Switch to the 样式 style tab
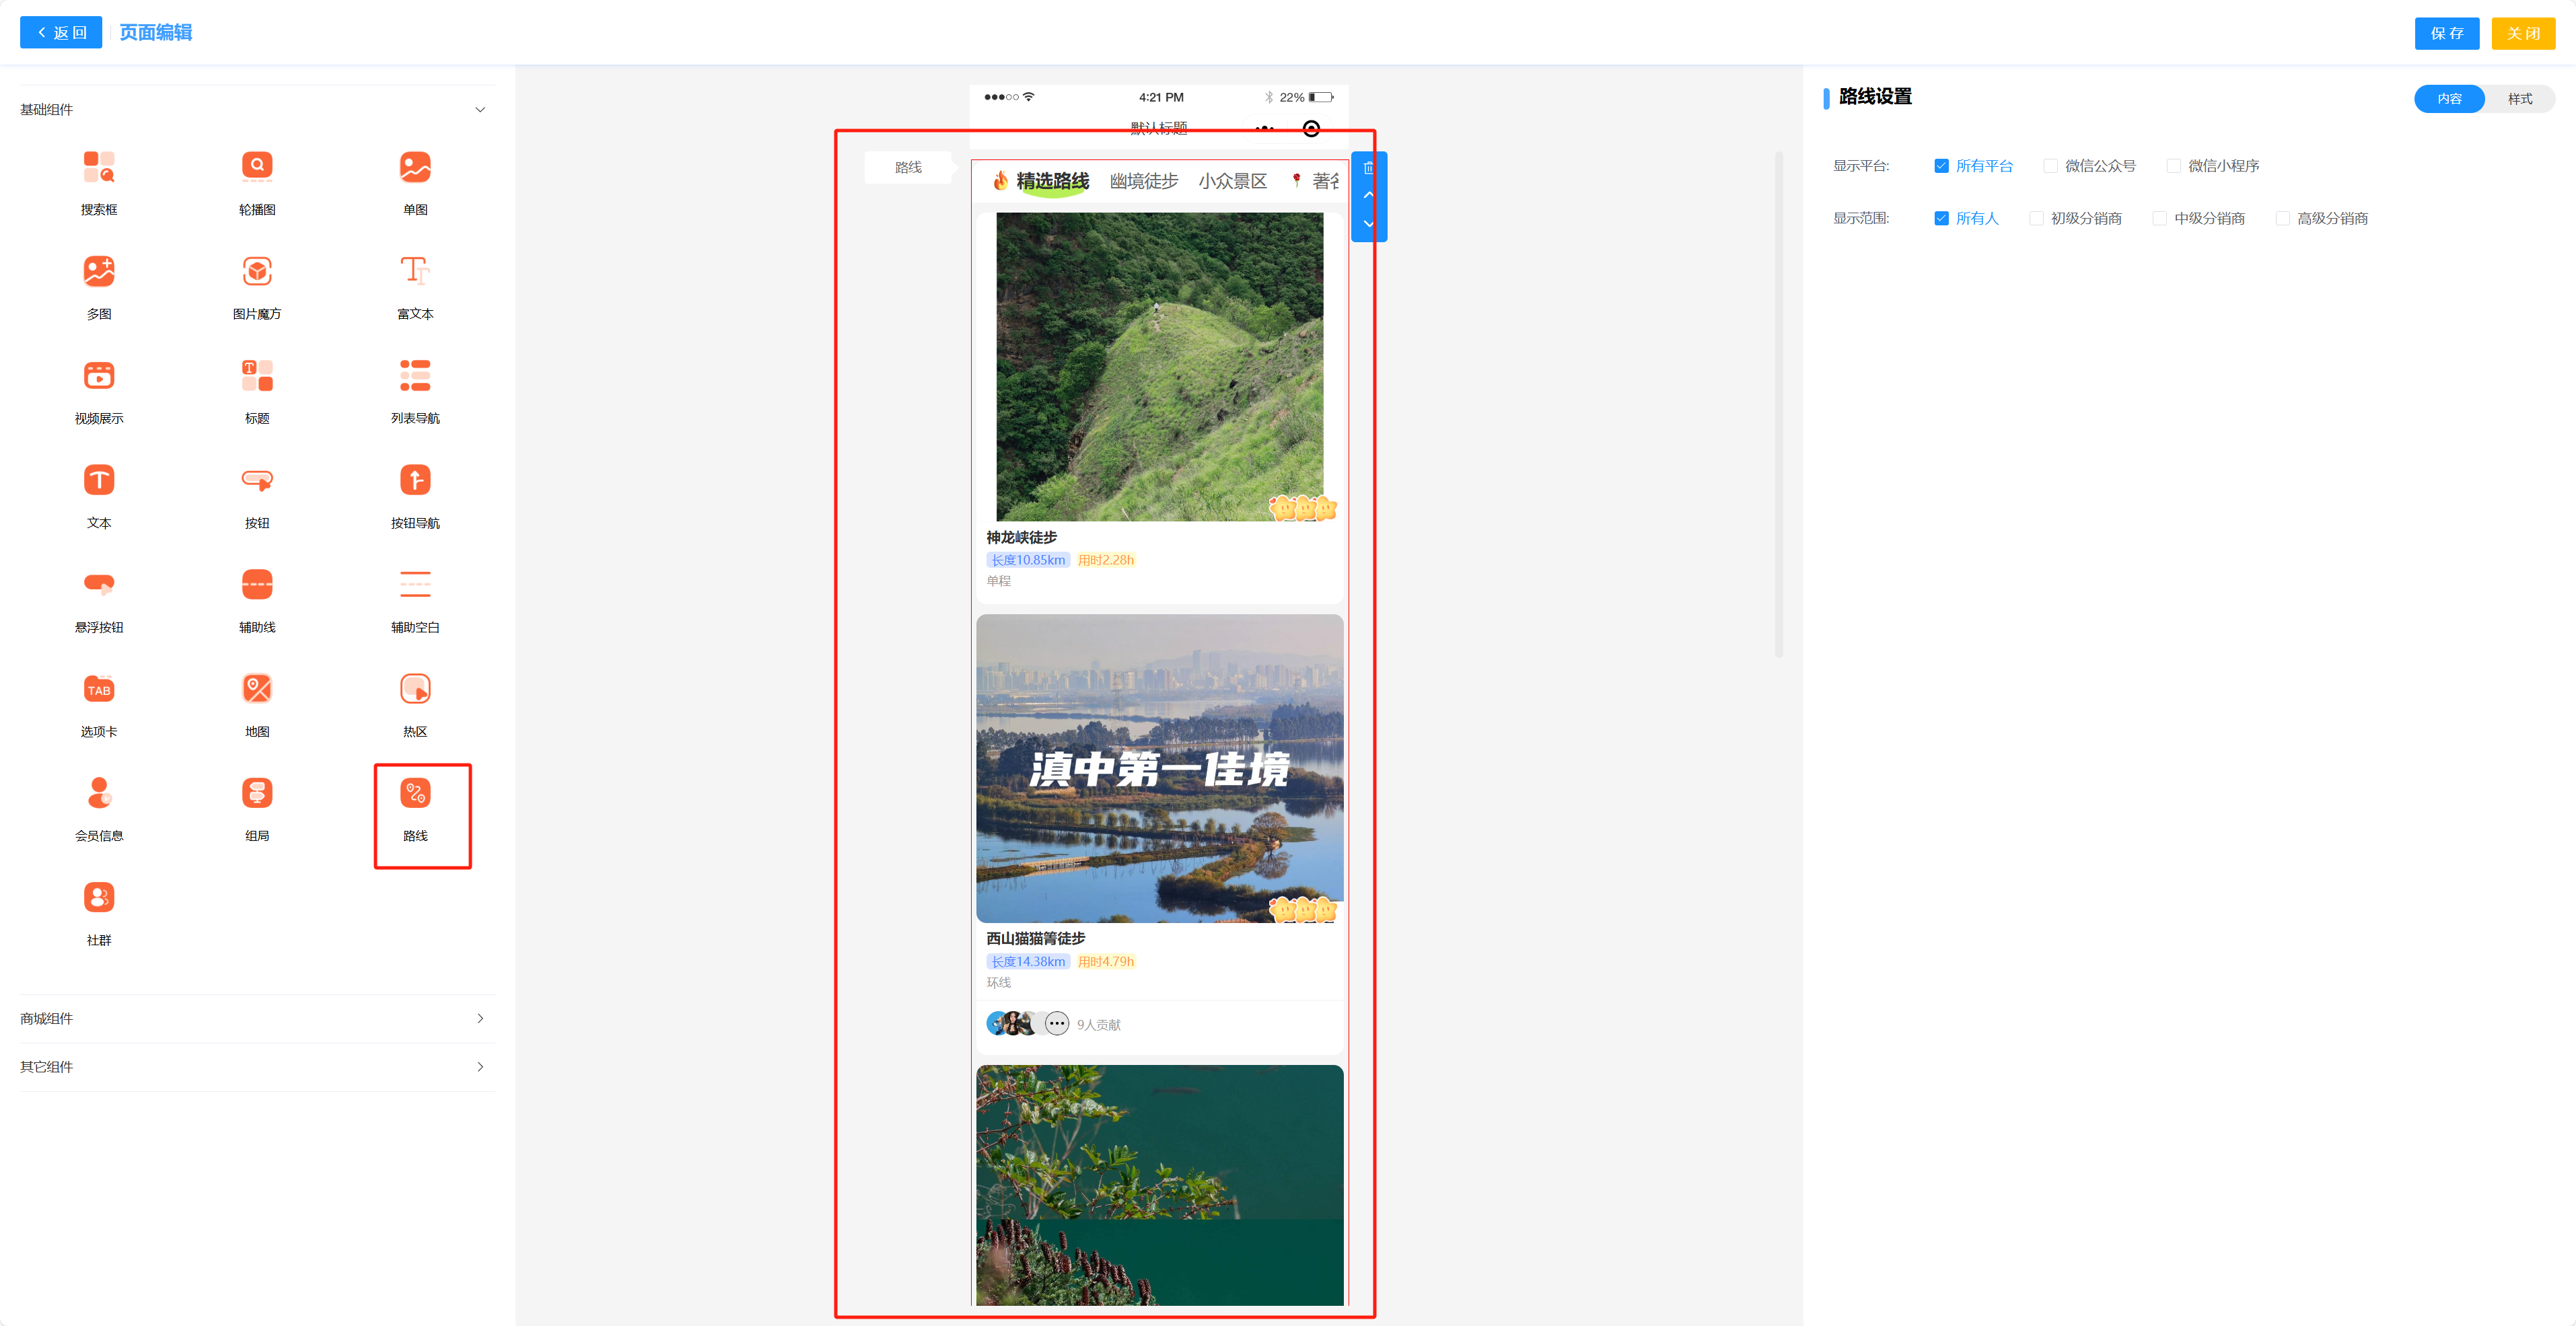 [2519, 99]
